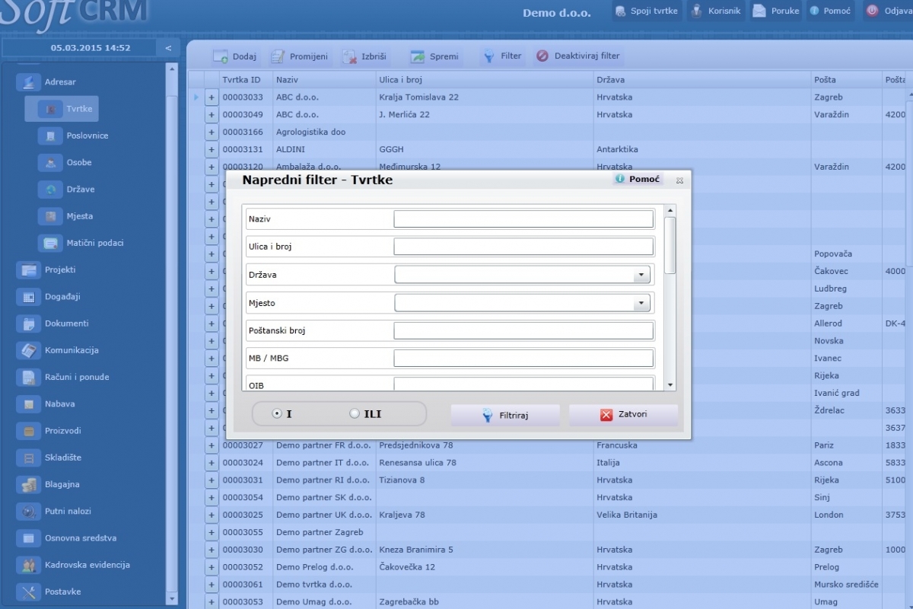Click the filter dialog scrollbar down arrow
This screenshot has height=609, width=913.
670,385
